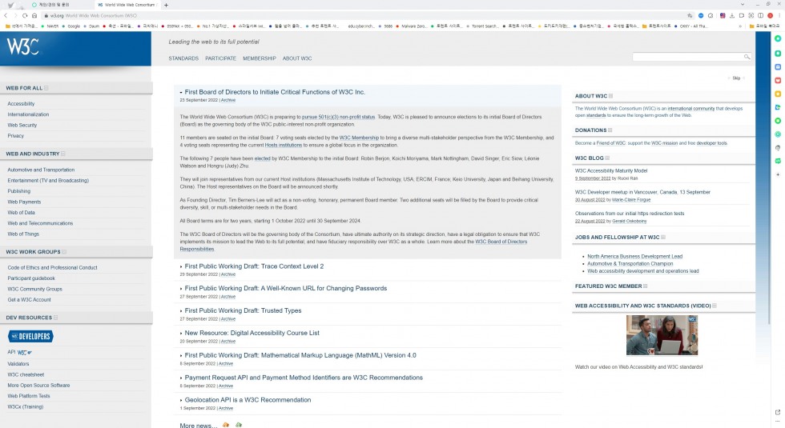Toggle the W3C WORK GROUPS section expander
785x428 pixels.
(x=64, y=252)
